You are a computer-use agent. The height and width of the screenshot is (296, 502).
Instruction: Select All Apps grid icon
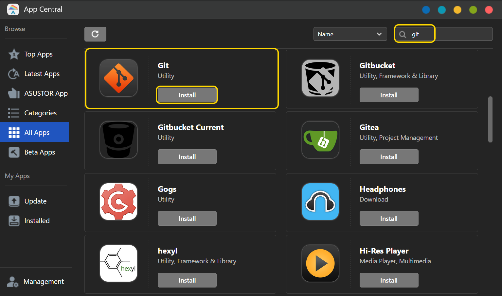click(14, 133)
